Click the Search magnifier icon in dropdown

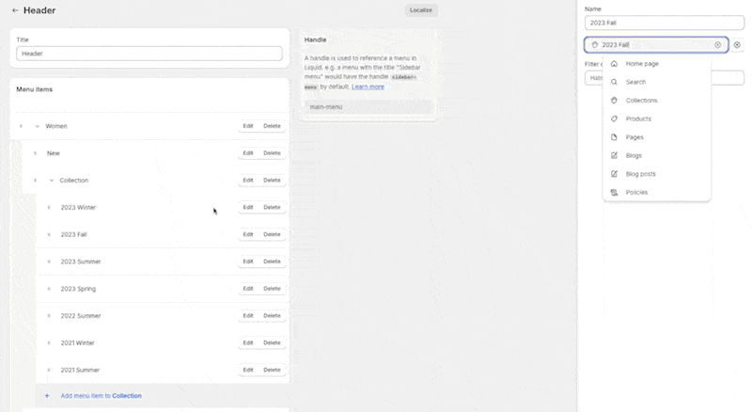(614, 82)
